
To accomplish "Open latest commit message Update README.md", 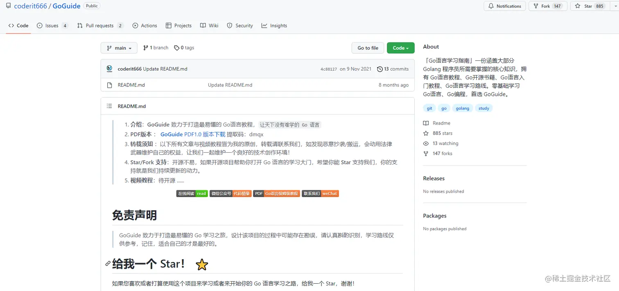I will (165, 69).
